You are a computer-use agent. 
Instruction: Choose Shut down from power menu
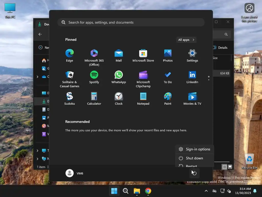[x=194, y=158]
